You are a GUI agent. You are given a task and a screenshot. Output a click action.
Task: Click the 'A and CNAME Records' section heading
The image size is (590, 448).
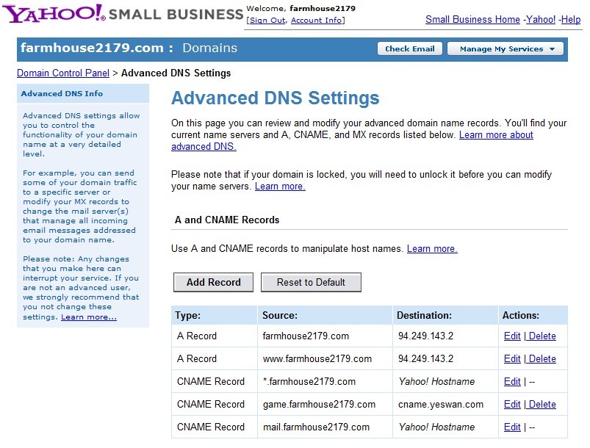coord(227,220)
